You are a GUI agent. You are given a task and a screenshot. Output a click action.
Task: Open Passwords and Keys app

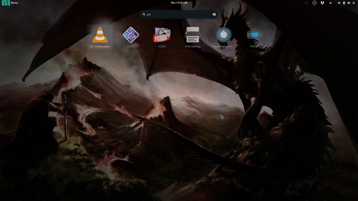224,37
